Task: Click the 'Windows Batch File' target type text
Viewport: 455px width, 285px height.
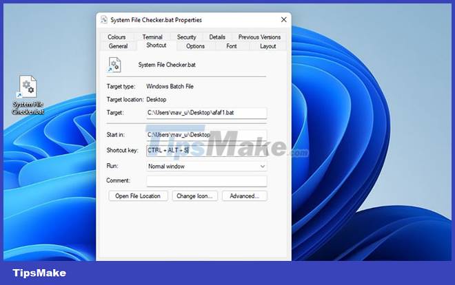Action: [x=170, y=86]
